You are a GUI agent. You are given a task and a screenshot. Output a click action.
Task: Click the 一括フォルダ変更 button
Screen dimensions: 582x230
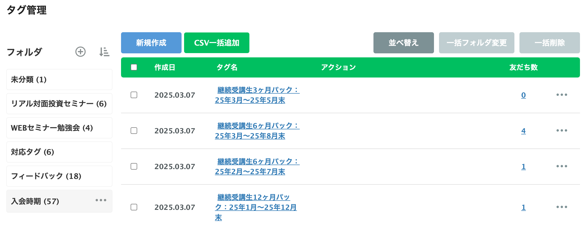pos(477,43)
